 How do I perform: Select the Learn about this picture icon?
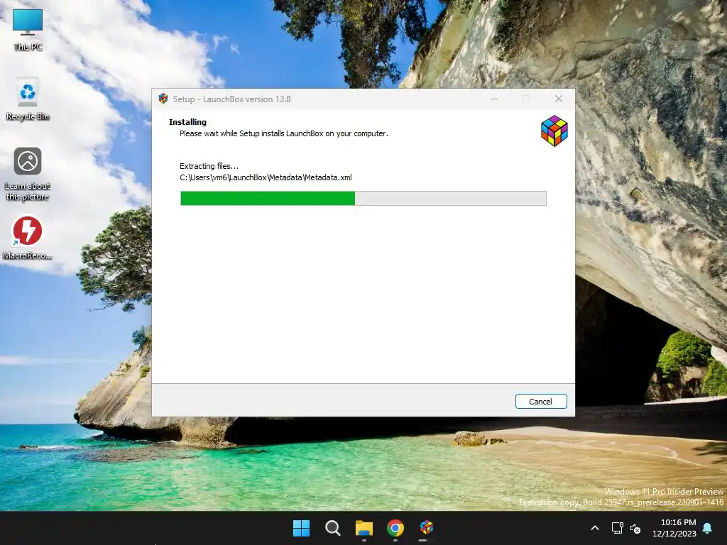(x=28, y=175)
